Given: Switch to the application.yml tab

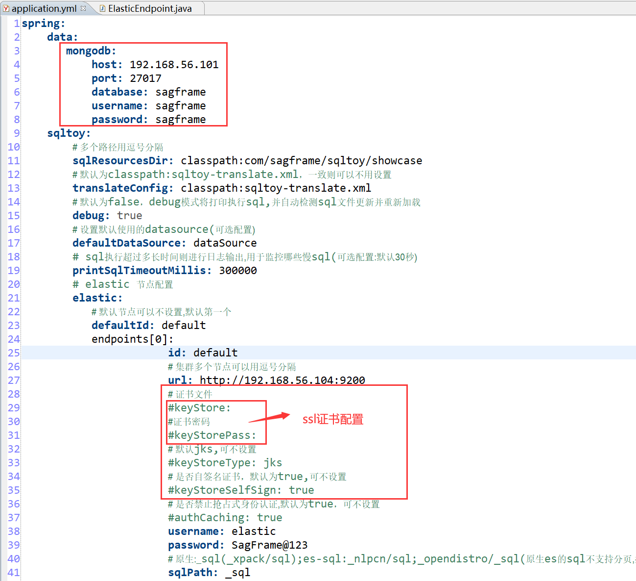Looking at the screenshot, I should point(44,8).
